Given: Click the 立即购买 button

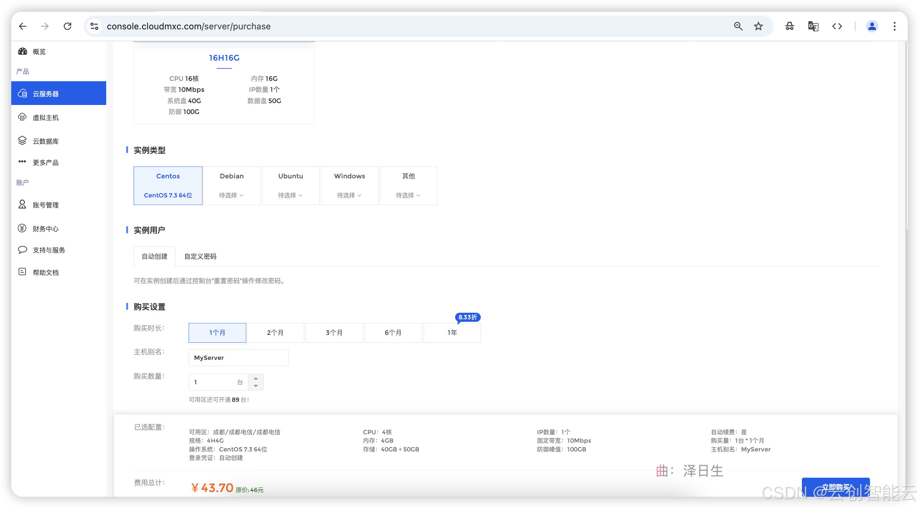Looking at the screenshot, I should tap(835, 487).
